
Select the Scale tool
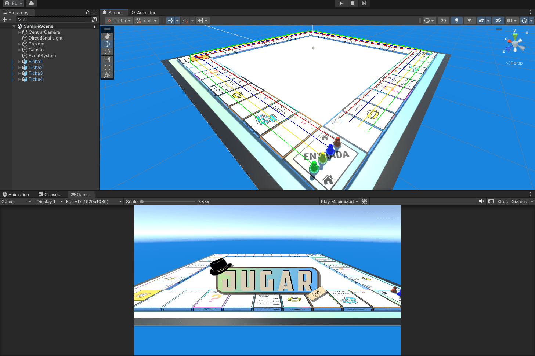[107, 59]
